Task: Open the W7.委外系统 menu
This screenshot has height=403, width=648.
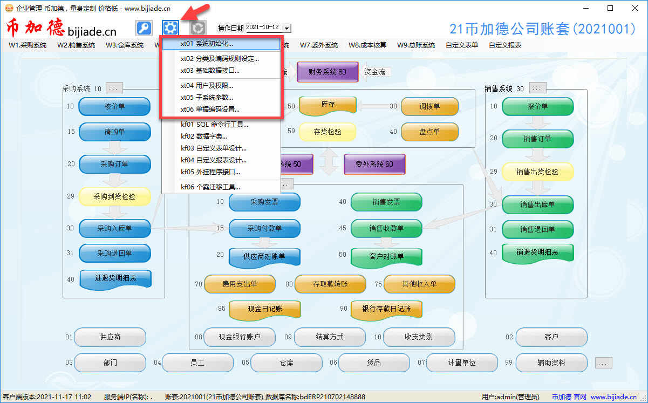Action: 319,45
